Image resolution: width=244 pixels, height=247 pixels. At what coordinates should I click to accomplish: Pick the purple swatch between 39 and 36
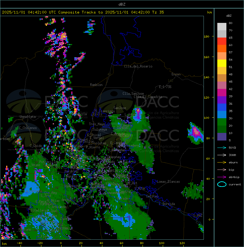222,100
